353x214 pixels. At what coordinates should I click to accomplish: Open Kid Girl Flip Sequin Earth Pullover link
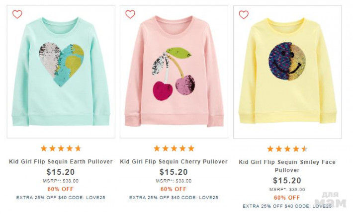pos(61,162)
